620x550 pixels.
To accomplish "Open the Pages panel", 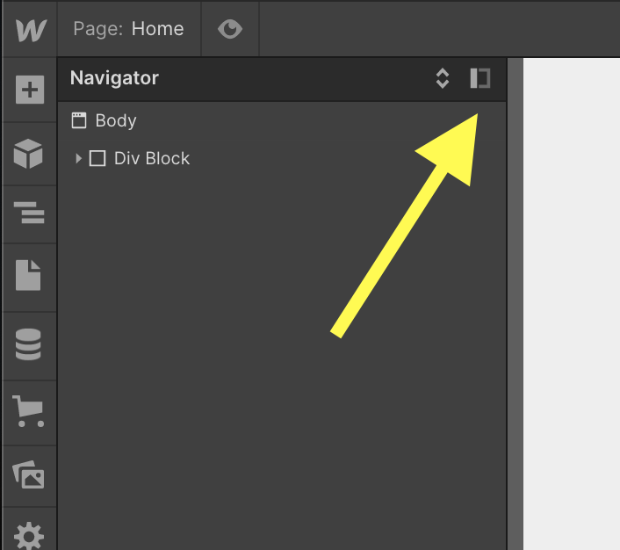I will [29, 275].
